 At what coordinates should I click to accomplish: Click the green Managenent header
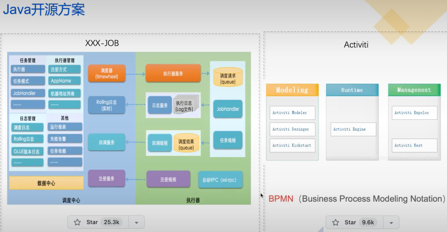[x=414, y=90]
